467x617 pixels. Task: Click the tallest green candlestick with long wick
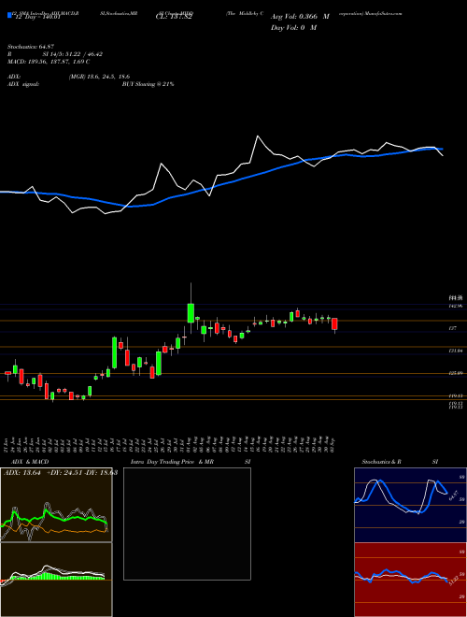click(x=191, y=313)
